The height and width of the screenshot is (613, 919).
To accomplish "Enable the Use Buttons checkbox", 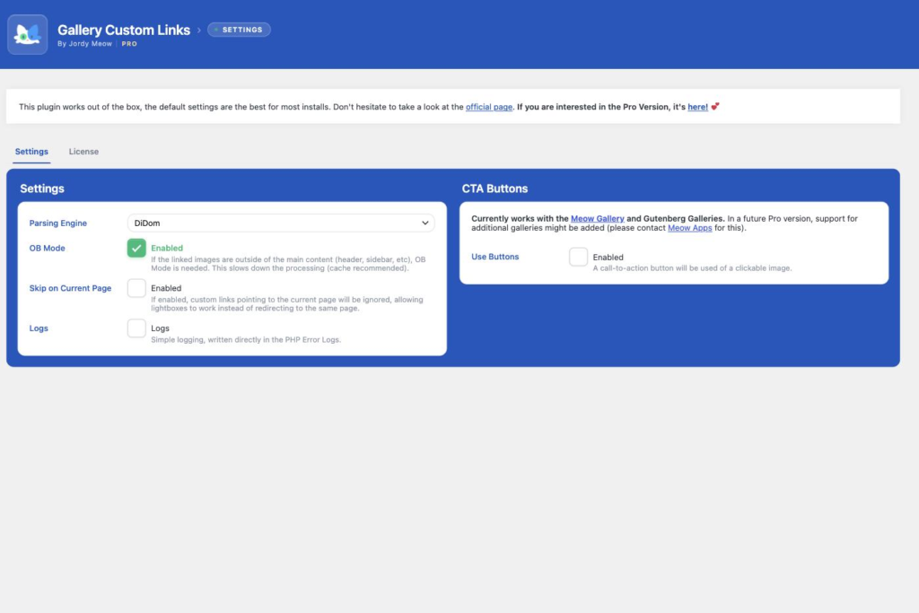I will pos(579,257).
